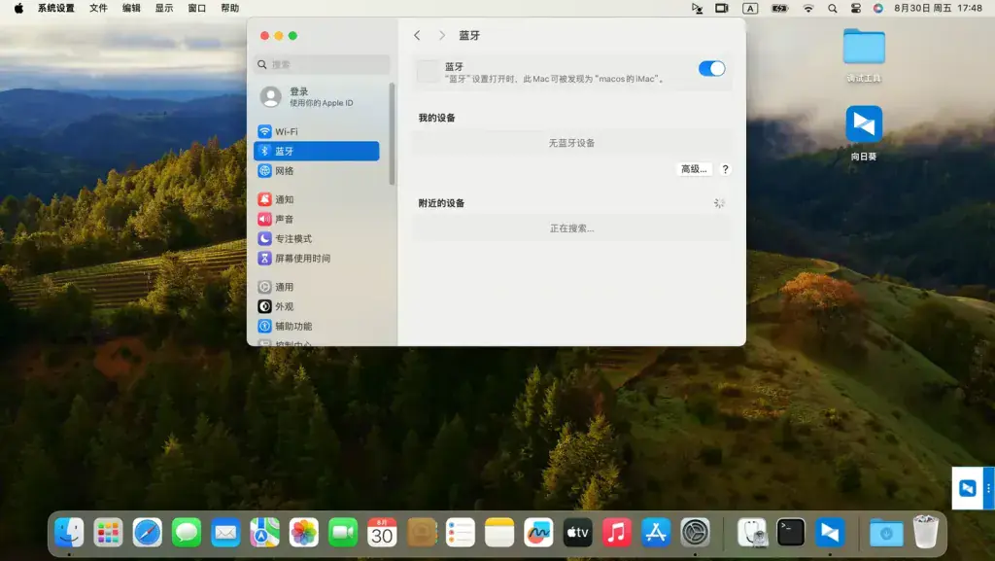Open the 高级... advanced Bluetooth options

[694, 169]
